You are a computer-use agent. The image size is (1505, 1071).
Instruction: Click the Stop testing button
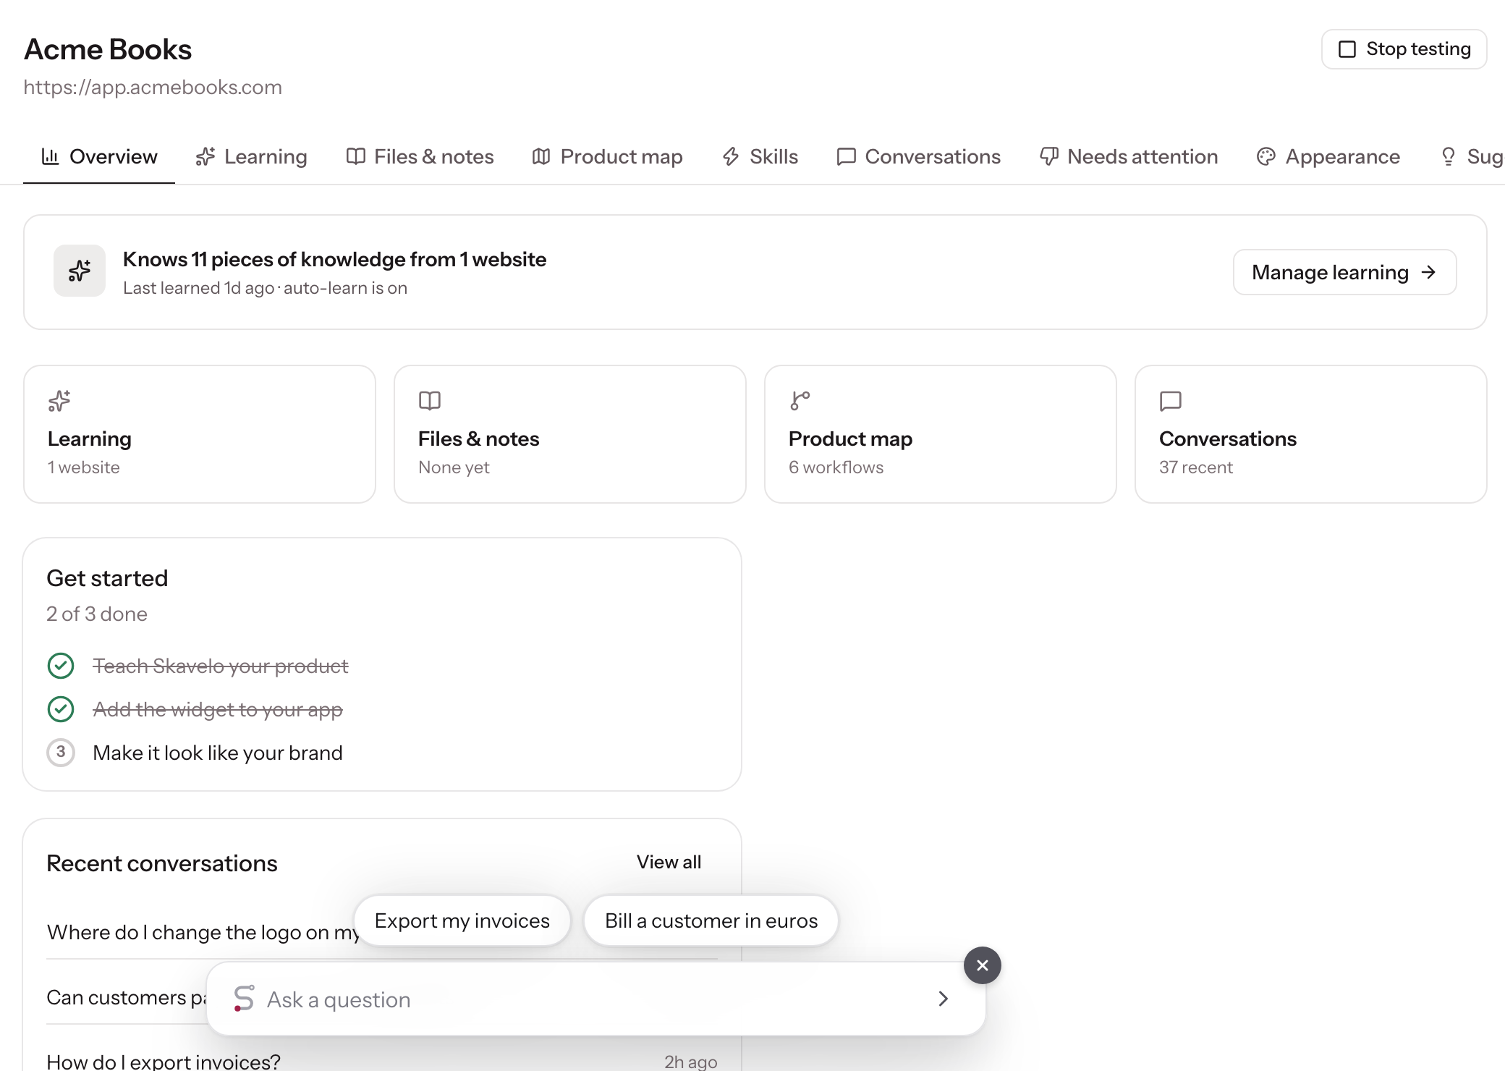pos(1404,49)
